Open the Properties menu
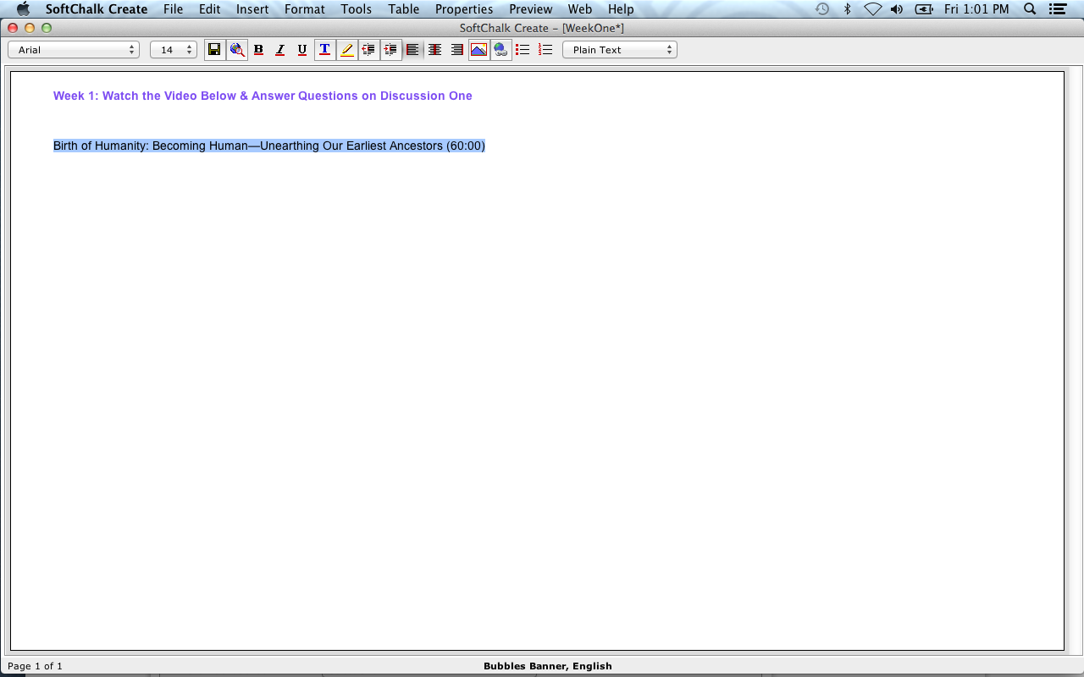Image resolution: width=1084 pixels, height=677 pixels. click(x=464, y=9)
